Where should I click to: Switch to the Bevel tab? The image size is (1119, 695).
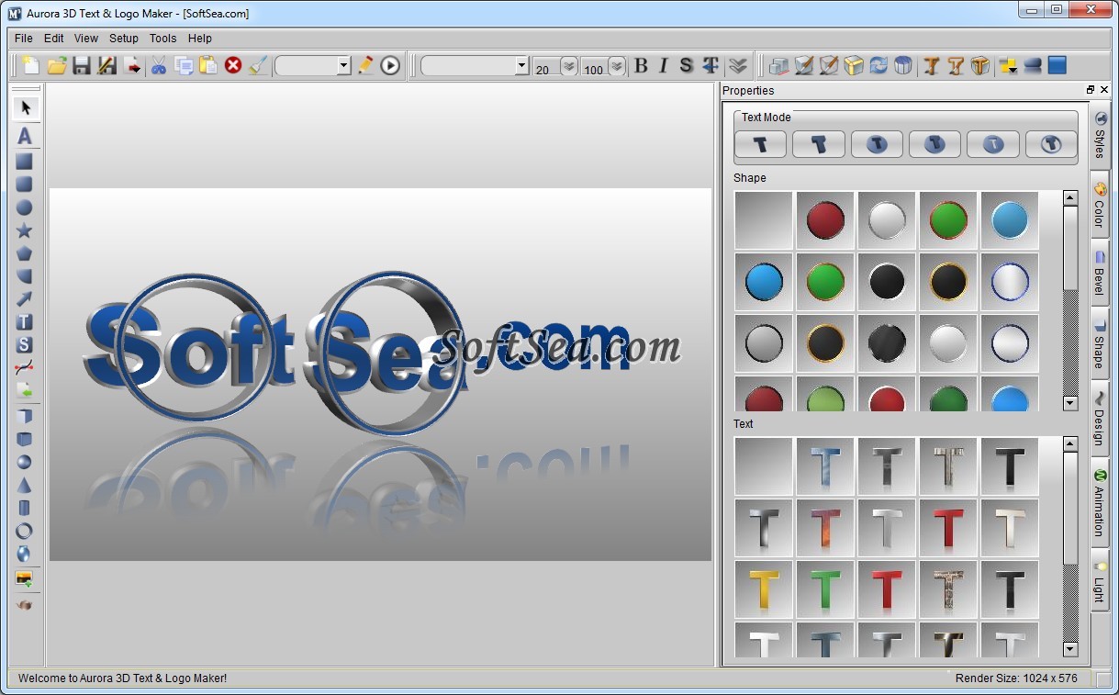pyautogui.click(x=1100, y=272)
